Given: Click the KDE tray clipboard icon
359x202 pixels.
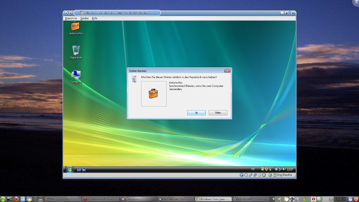Looking at the screenshot, I should point(286,199).
